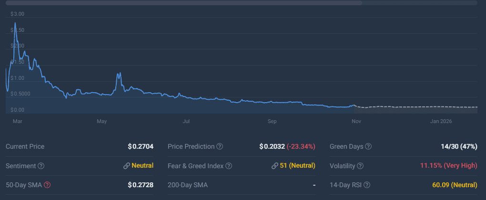Image resolution: width=486 pixels, height=200 pixels.
Task: Click the Sentiment question mark icon
Action: (x=41, y=166)
